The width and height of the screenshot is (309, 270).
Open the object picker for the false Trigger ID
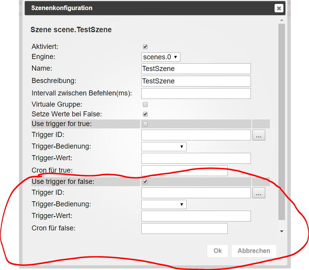click(259, 193)
